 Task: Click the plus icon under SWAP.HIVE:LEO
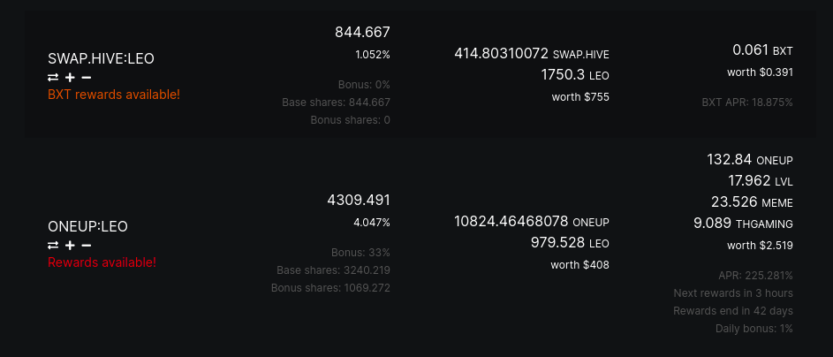point(70,78)
